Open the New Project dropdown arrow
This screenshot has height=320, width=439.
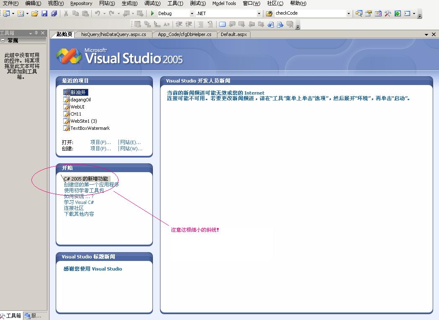[x=13, y=13]
